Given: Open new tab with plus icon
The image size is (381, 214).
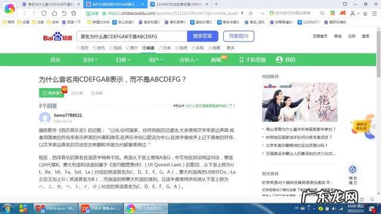Looking at the screenshot, I should pos(216,4).
